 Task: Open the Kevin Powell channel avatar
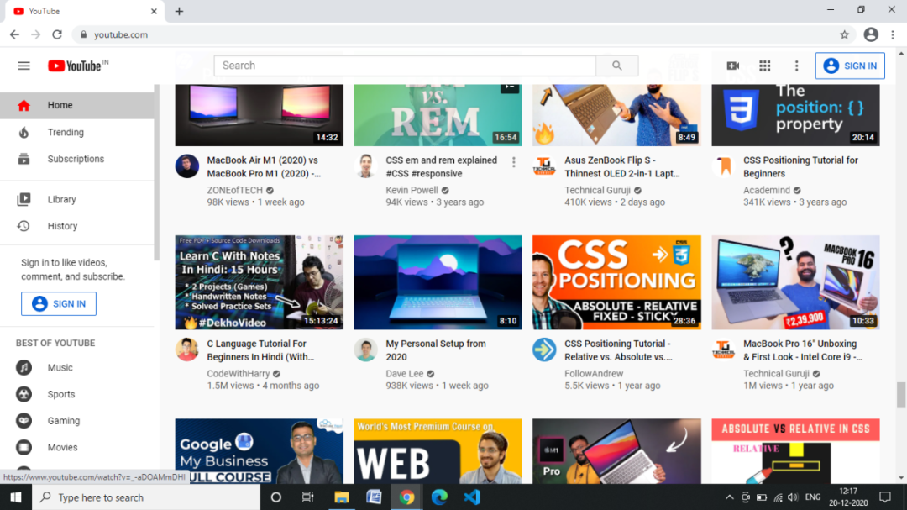(365, 166)
